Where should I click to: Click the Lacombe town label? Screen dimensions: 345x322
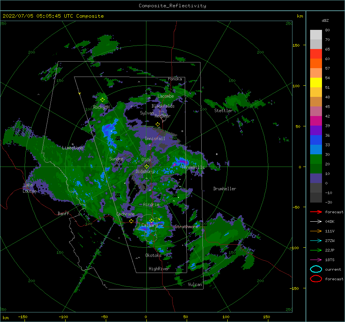(x=166, y=96)
